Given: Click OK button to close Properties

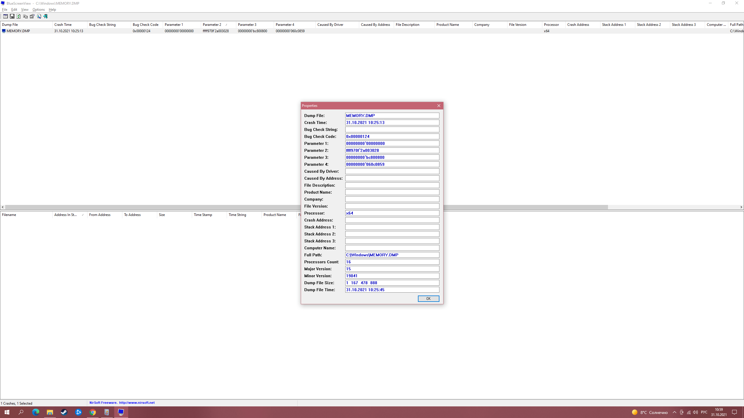Looking at the screenshot, I should (x=428, y=299).
